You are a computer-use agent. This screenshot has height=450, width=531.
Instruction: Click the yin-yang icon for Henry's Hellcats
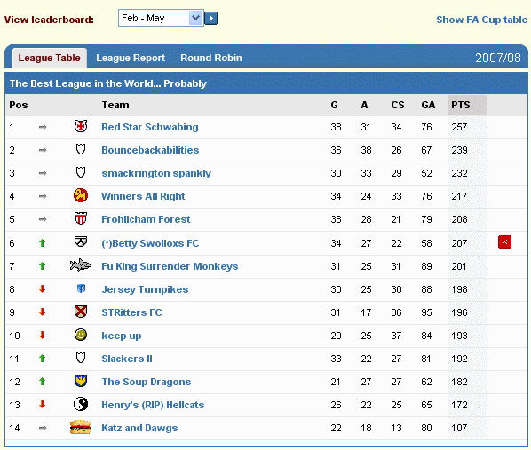pos(81,404)
